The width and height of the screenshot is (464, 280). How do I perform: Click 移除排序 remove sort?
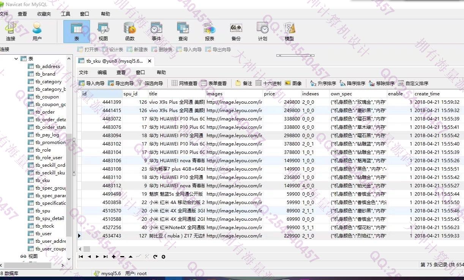[382, 83]
